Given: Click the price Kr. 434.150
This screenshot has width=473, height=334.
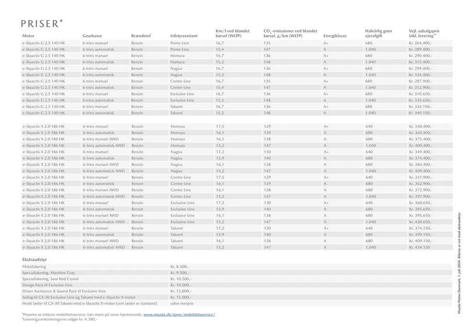Looking at the screenshot, I should [x=419, y=247].
